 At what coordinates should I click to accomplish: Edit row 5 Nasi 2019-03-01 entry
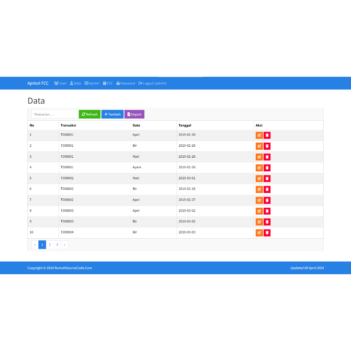coord(259,179)
